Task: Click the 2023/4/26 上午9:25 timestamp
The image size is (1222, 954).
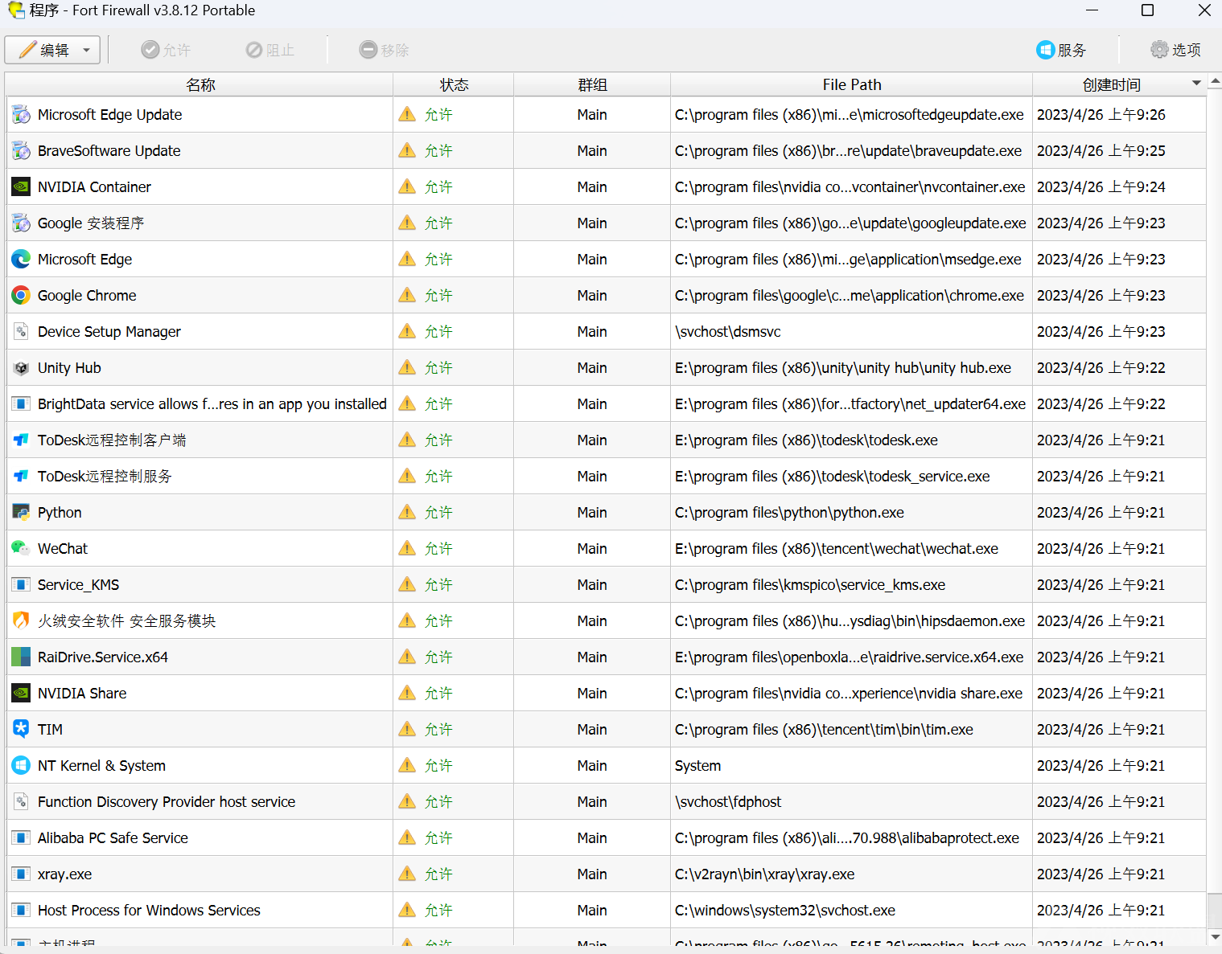Action: pos(1101,151)
